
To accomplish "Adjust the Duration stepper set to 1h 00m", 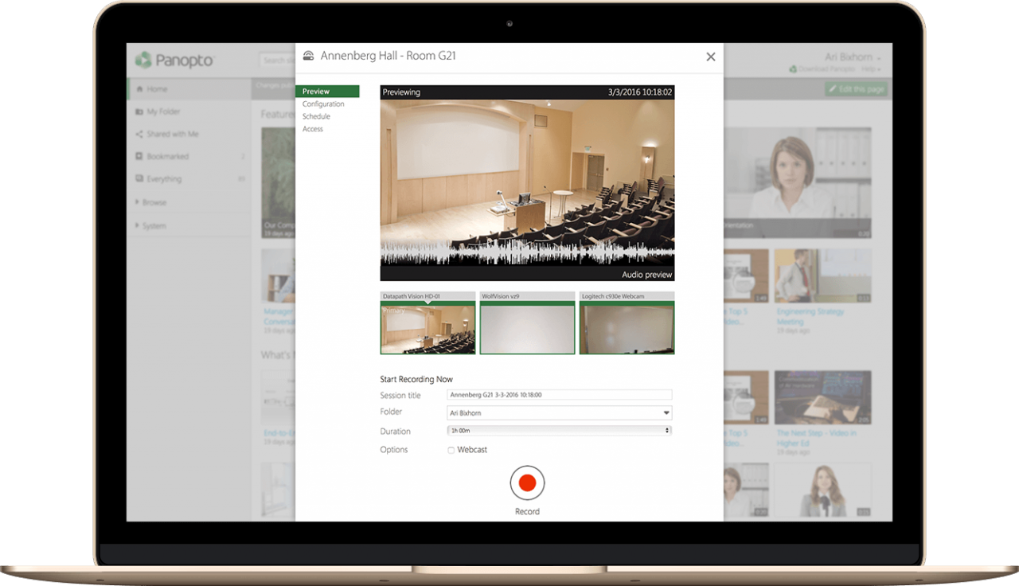I will tap(666, 430).
